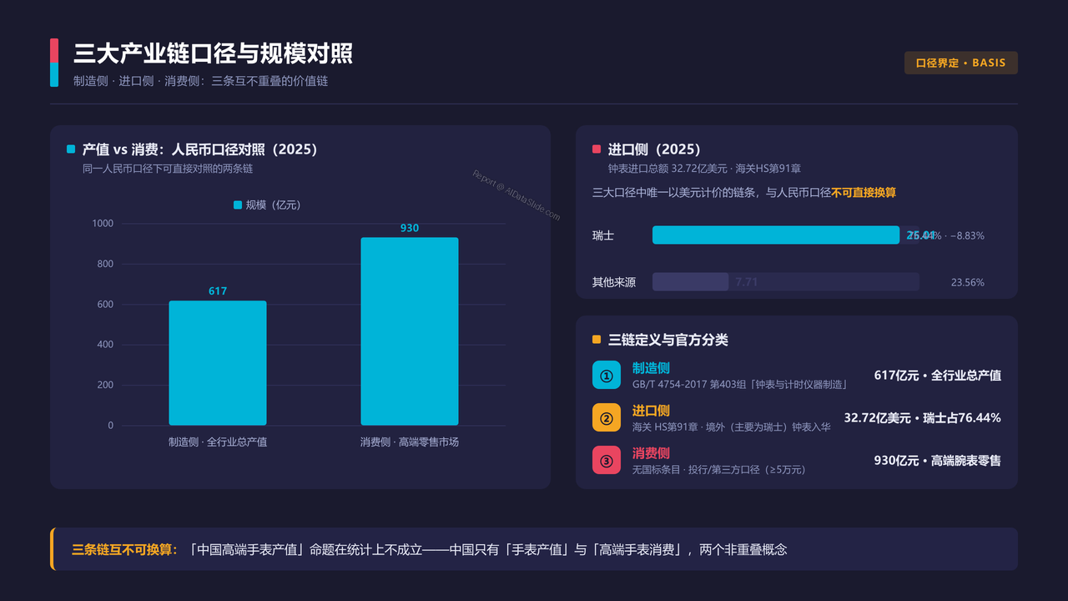The width and height of the screenshot is (1068, 601).
Task: Click the chart title 产值 vs 消费：人民币口径对照
Action: tap(200, 149)
